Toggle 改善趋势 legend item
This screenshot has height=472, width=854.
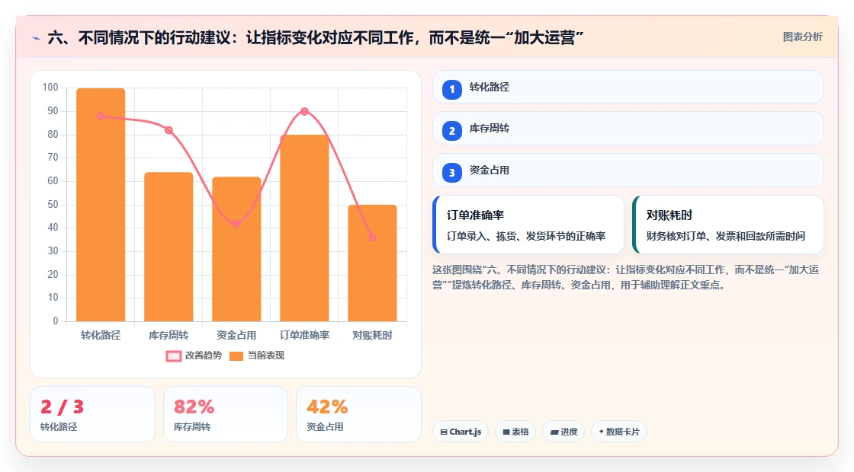click(x=194, y=356)
